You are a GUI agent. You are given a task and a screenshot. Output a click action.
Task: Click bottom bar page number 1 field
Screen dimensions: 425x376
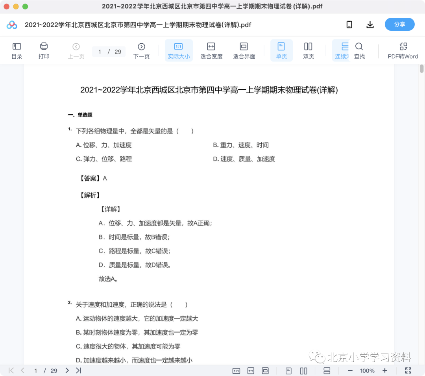[35, 371]
